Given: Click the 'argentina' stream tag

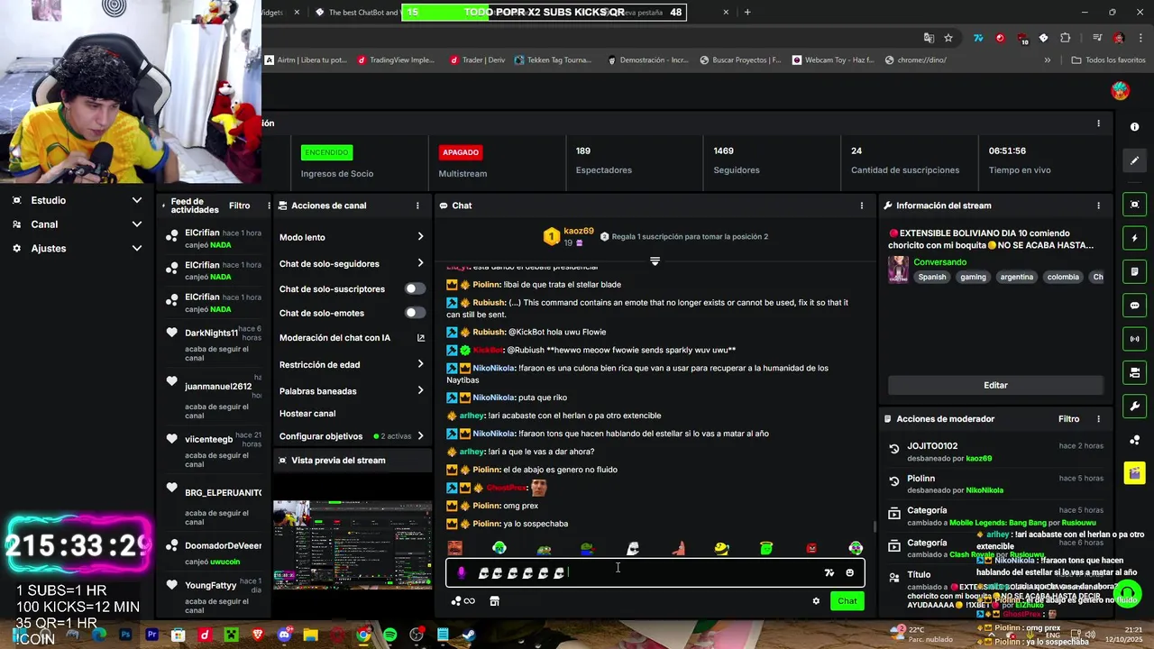Looking at the screenshot, I should 1016,277.
